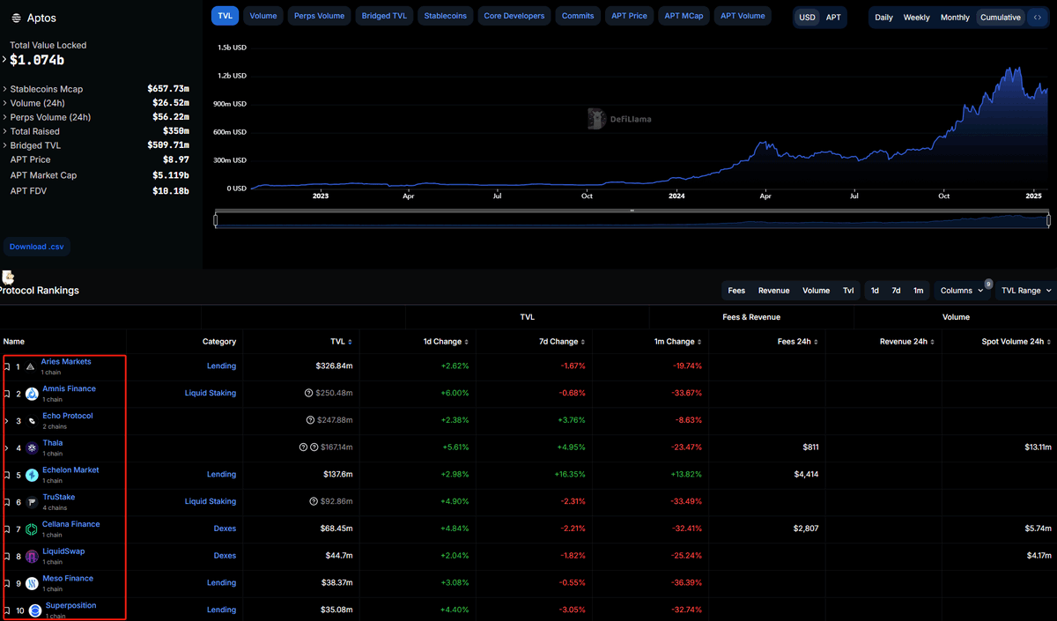This screenshot has width=1057, height=621.
Task: Click the Superposition logo icon
Action: pos(35,610)
